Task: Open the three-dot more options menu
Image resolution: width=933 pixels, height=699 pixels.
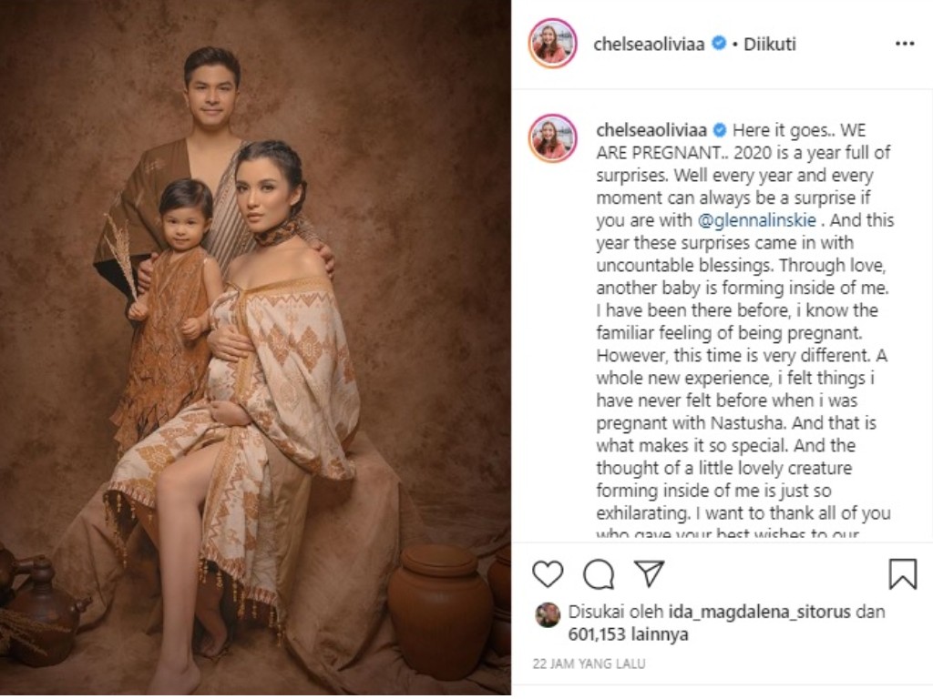Action: point(905,44)
